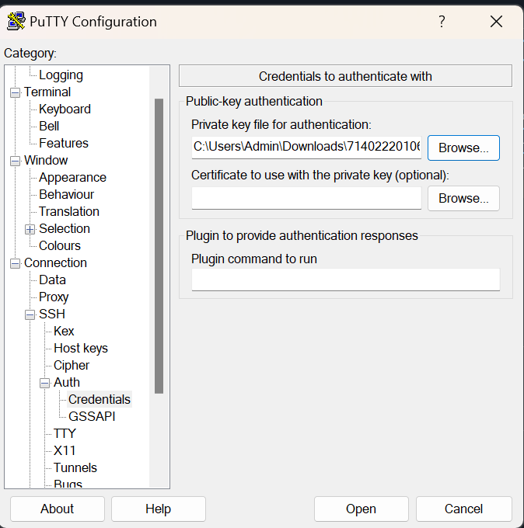This screenshot has width=524, height=528.
Task: Select the Selection category label
Action: click(x=65, y=228)
